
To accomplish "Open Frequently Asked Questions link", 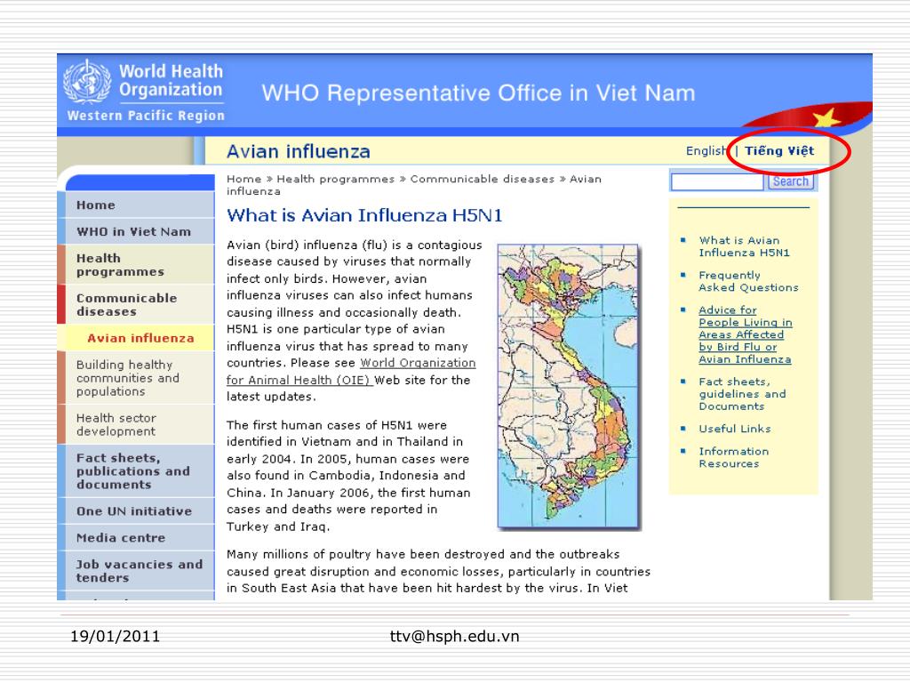I will pos(748,281).
